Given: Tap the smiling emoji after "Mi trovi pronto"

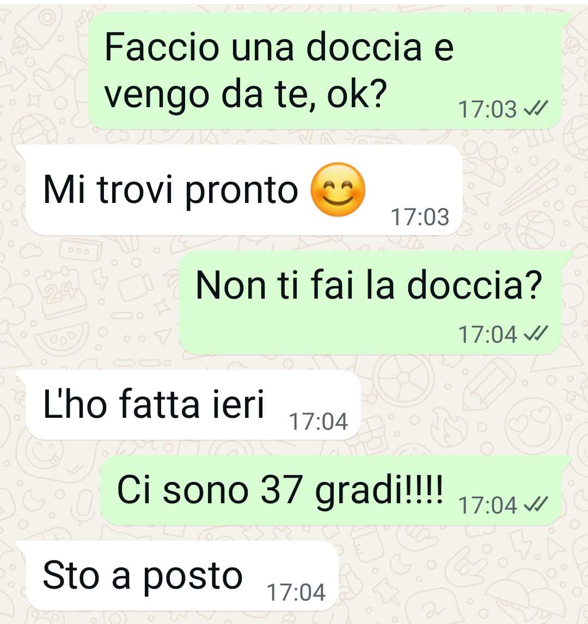Looking at the screenshot, I should pos(338,189).
